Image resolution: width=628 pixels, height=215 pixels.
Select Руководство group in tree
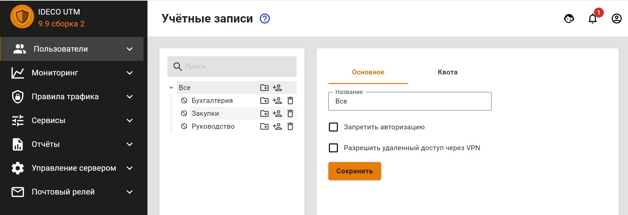pos(213,126)
